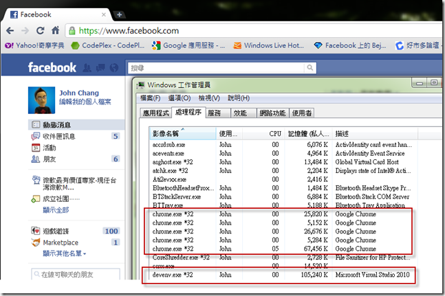Go to the browser Home page
Image resolution: width=445 pixels, height=296 pixels.
[55, 30]
